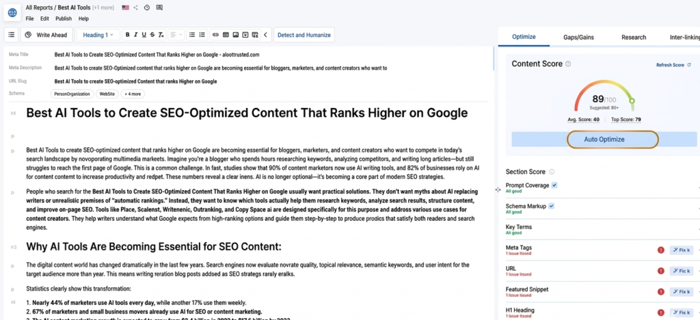Click the Meta Description field
Image resolution: width=700 pixels, height=320 pixels.
pos(221,68)
